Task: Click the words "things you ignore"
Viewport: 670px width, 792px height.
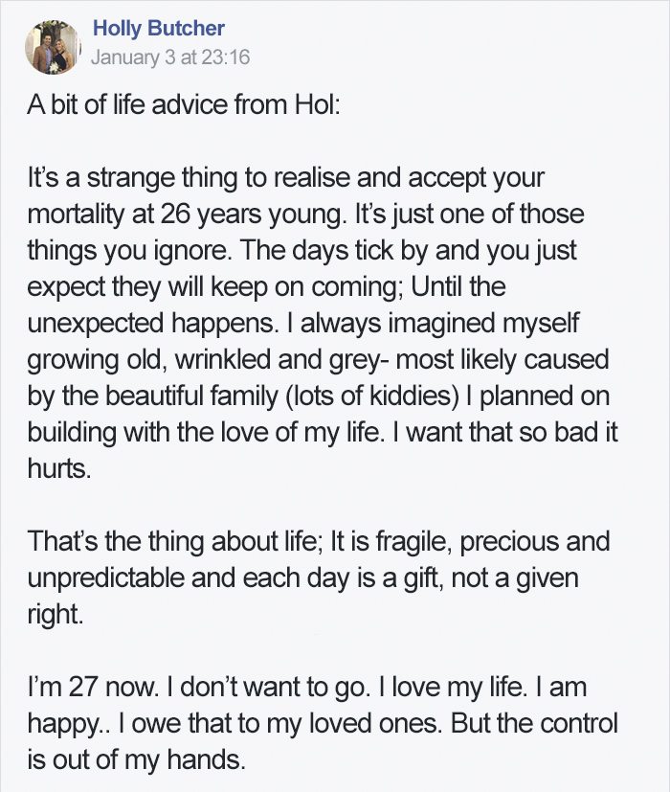Action: (x=127, y=251)
